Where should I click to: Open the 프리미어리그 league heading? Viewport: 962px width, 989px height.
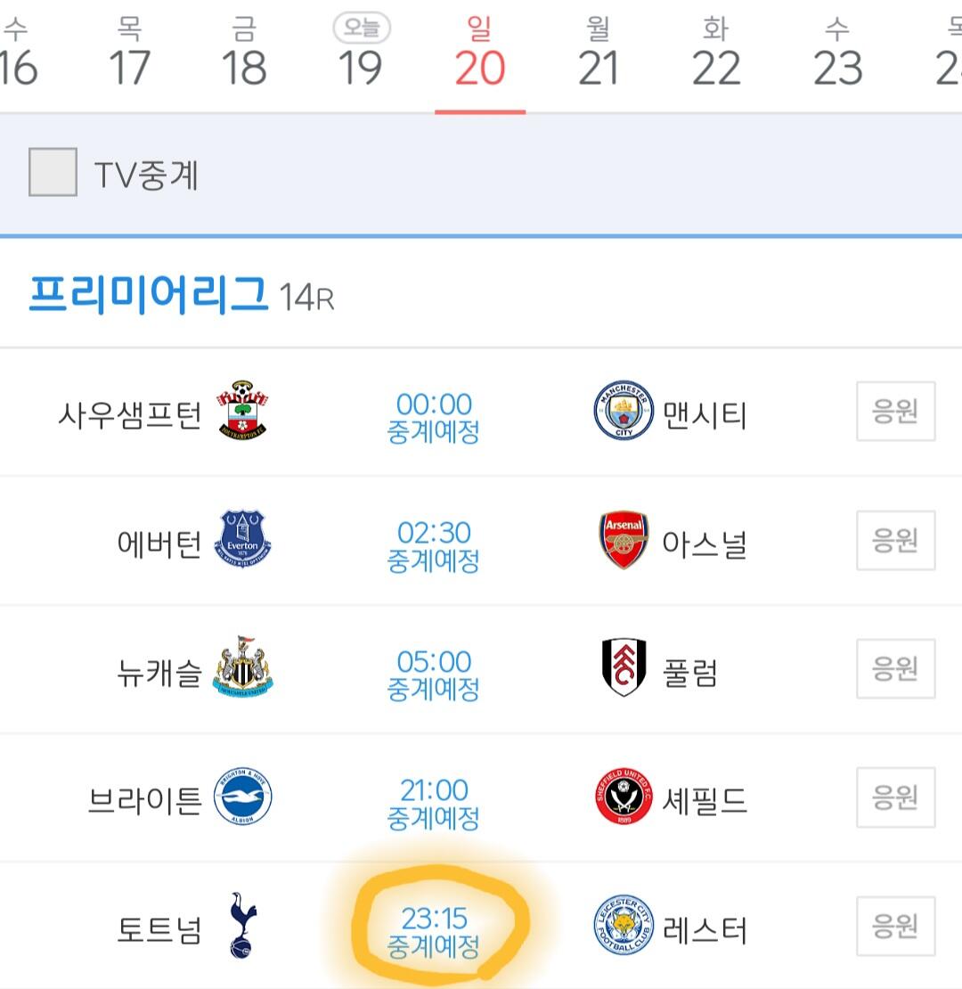(x=149, y=295)
